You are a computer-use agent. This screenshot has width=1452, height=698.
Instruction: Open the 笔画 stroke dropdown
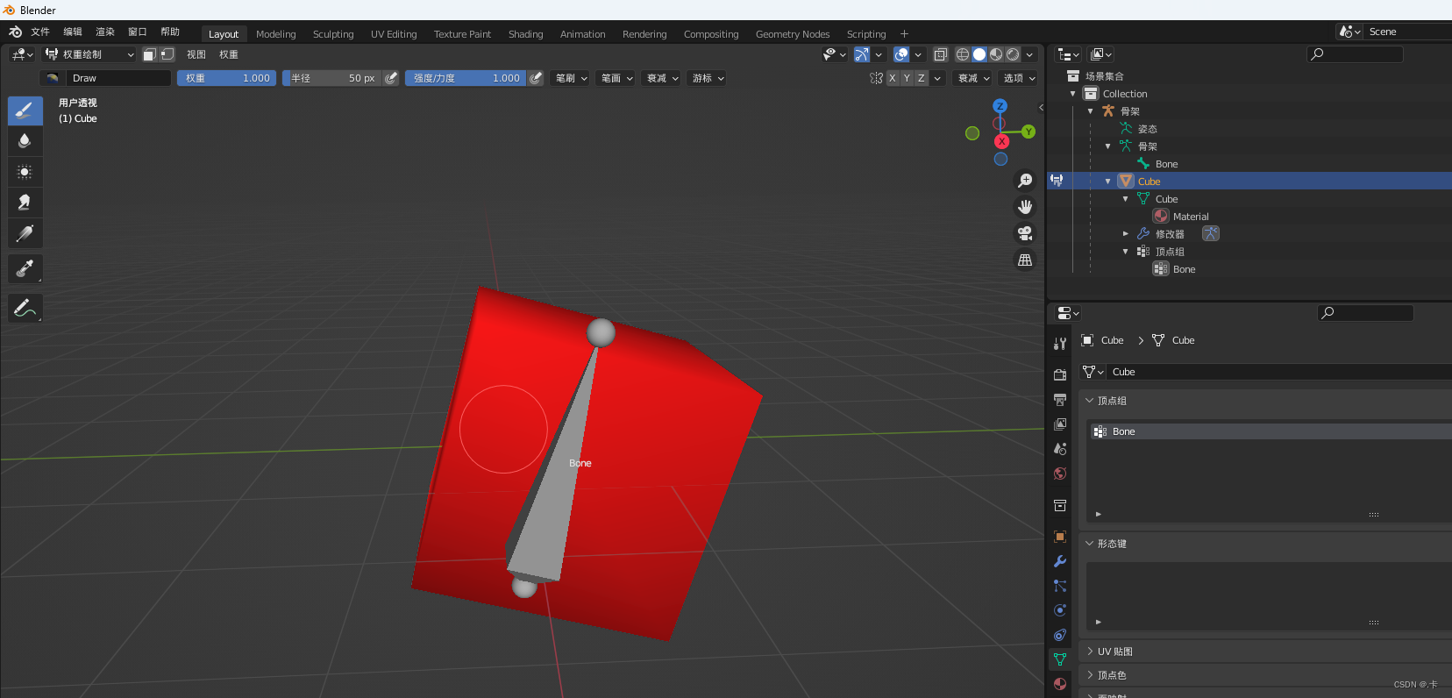616,78
